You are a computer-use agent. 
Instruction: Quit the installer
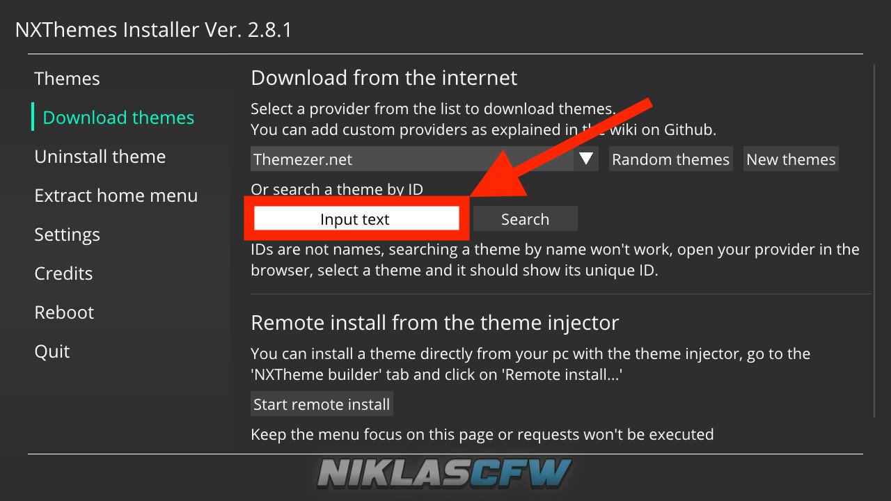[52, 351]
